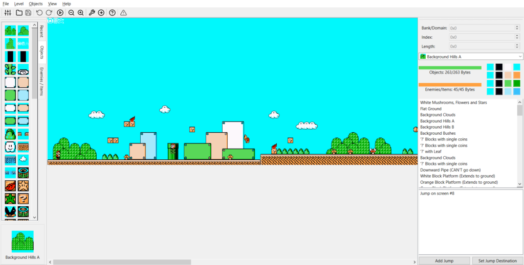Image resolution: width=524 pixels, height=265 pixels.
Task: Zoom out using the magnifier minus icon
Action: pos(71,12)
